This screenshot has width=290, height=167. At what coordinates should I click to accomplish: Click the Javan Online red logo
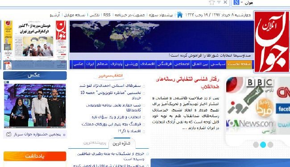[272, 42]
